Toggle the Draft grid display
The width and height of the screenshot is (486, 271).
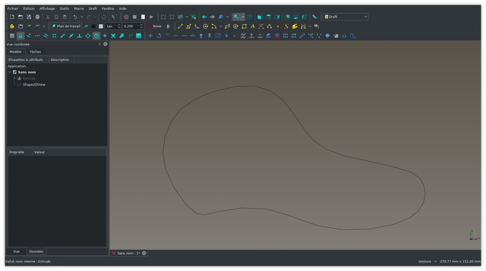12,36
